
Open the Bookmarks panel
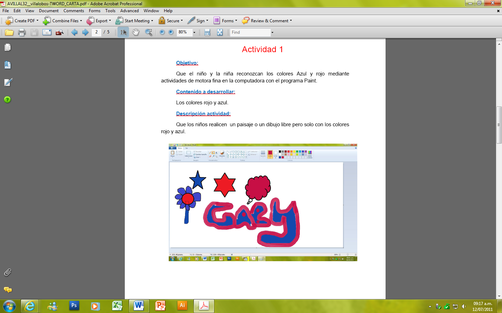pos(7,65)
